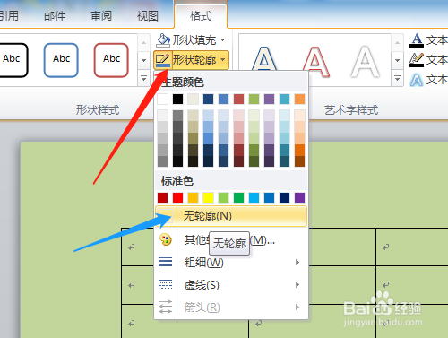Pick theme red color swatch in top row
This screenshot has height=338, width=448.
238,99
